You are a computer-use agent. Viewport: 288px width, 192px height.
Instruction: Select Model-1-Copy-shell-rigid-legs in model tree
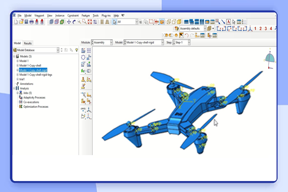coord(36,75)
